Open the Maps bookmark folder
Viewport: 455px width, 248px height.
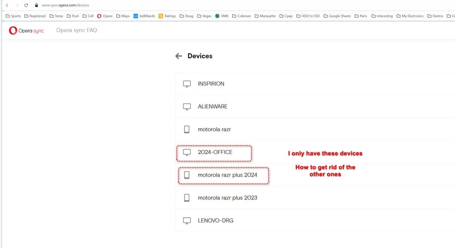123,16
